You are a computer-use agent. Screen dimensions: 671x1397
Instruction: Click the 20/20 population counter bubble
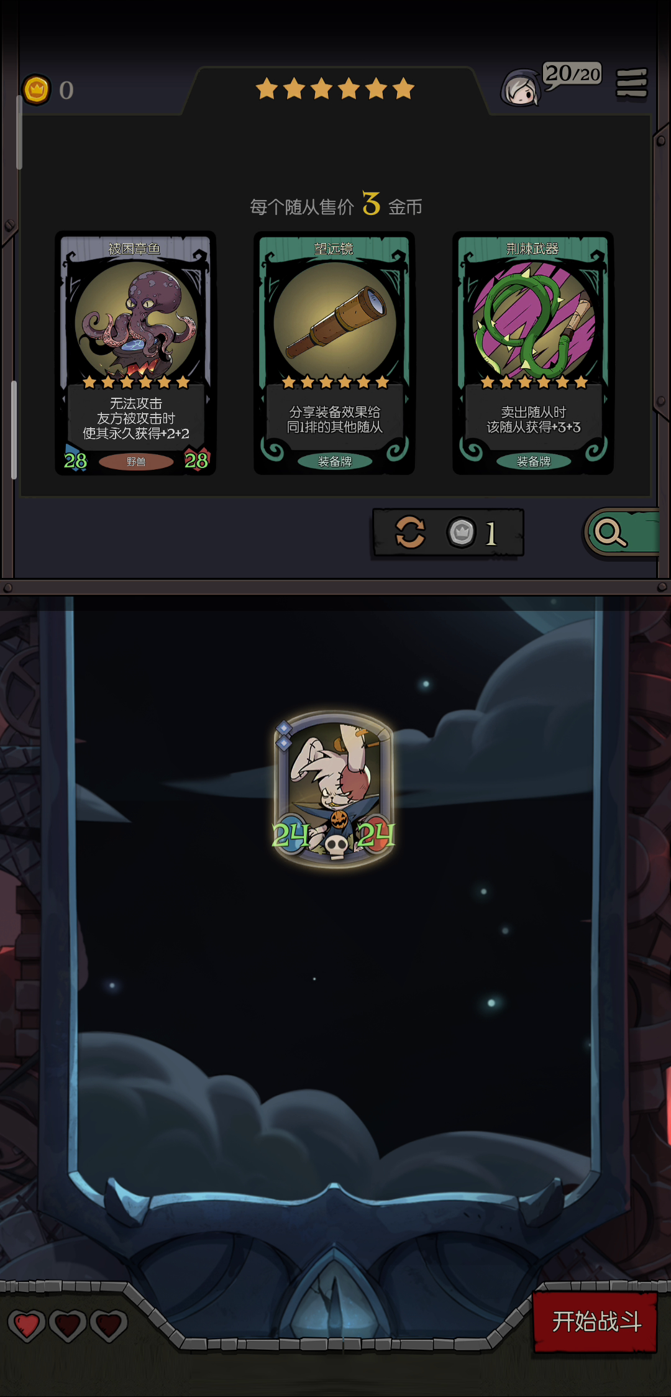click(x=572, y=75)
